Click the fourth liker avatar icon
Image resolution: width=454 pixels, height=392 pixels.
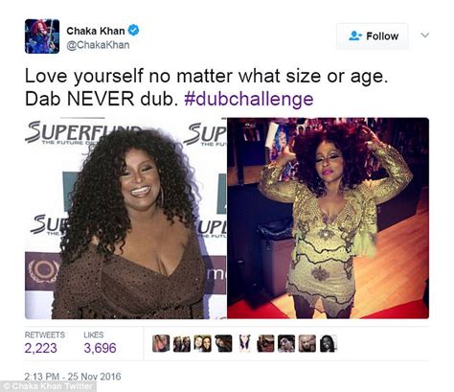(x=223, y=343)
